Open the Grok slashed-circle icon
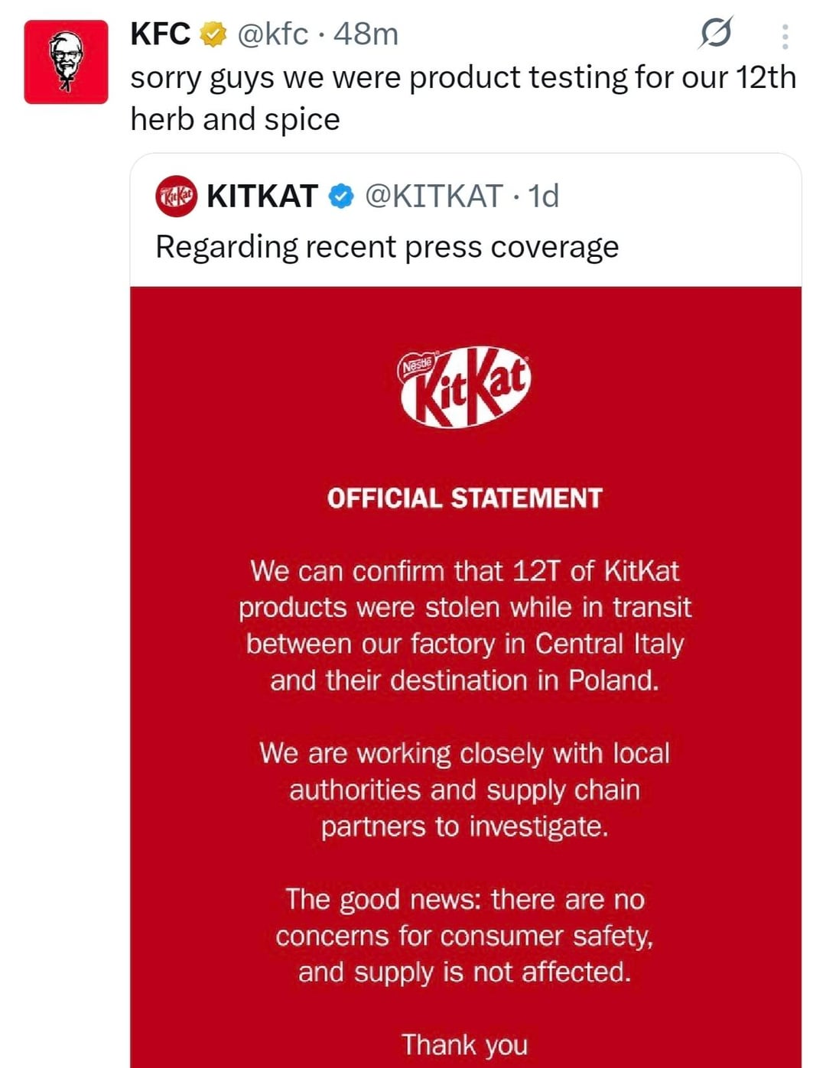Image resolution: width=826 pixels, height=1068 pixels. point(716,34)
